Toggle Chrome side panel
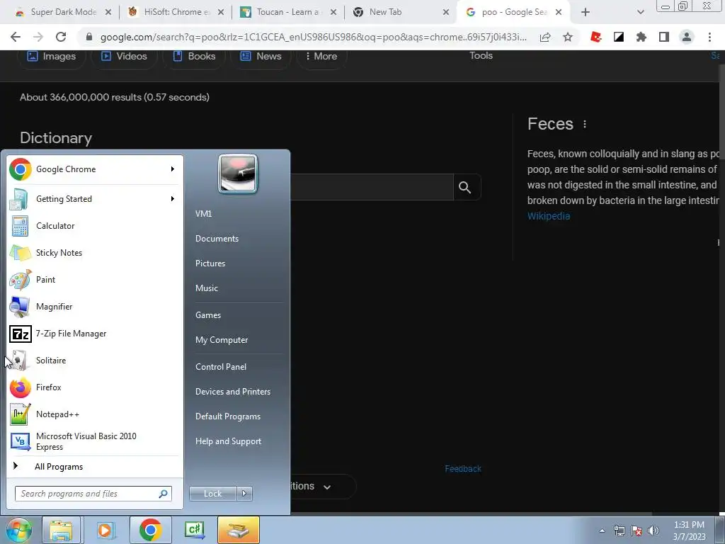Screen dimensions: 725x544 pos(664,37)
